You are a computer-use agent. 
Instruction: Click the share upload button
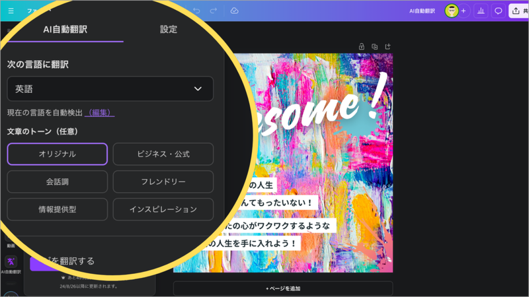(x=519, y=11)
